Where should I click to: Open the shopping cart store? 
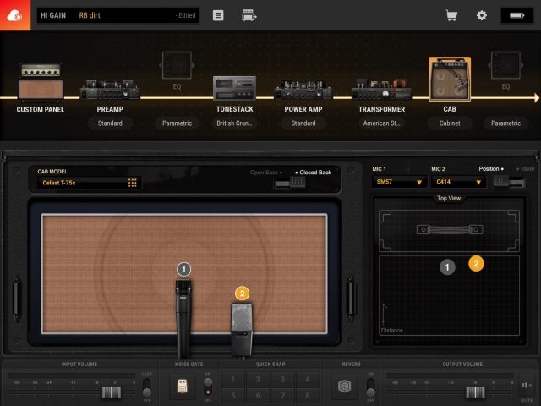[452, 15]
